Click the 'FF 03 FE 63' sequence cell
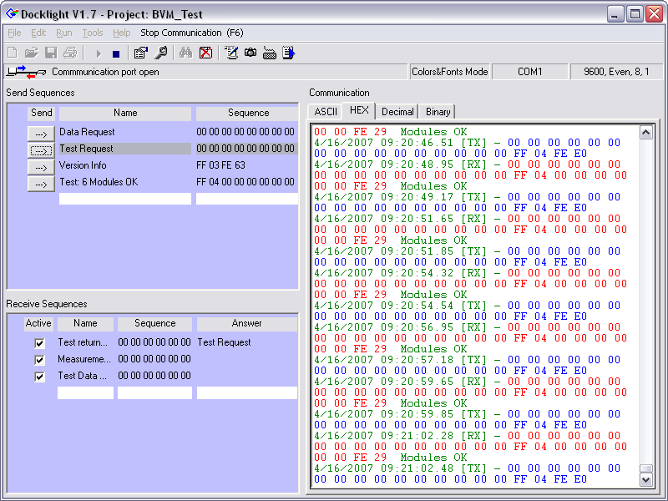The image size is (668, 501). (x=246, y=165)
